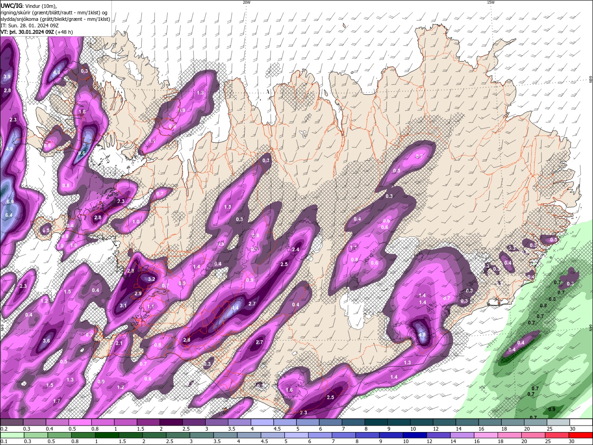Select the white upper legend swatch above 30
The image size is (593, 445).
[580, 422]
